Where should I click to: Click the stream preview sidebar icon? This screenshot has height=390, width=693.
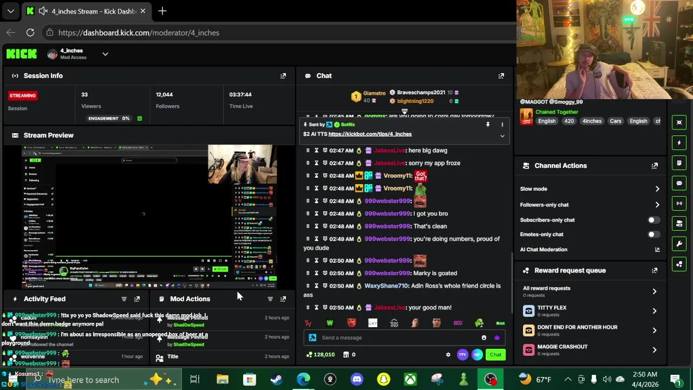(679, 122)
